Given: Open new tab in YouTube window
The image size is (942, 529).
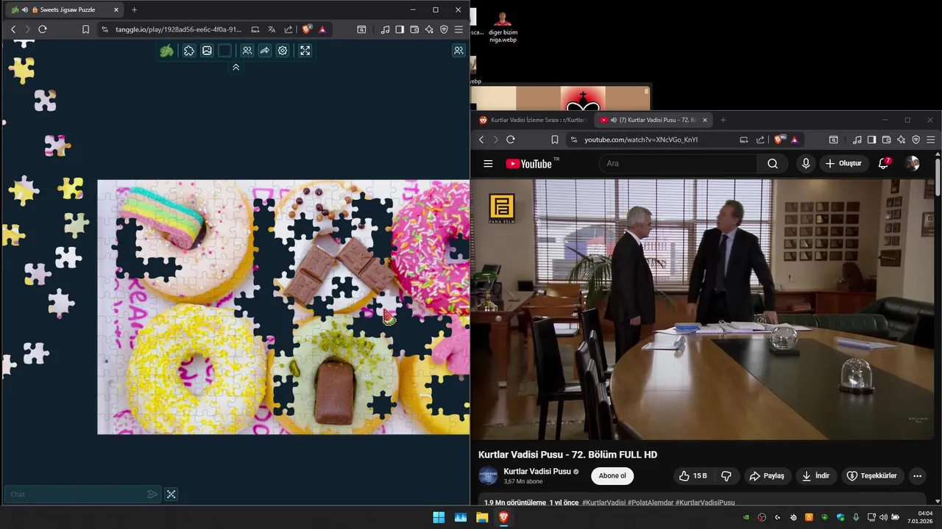Looking at the screenshot, I should pyautogui.click(x=723, y=120).
